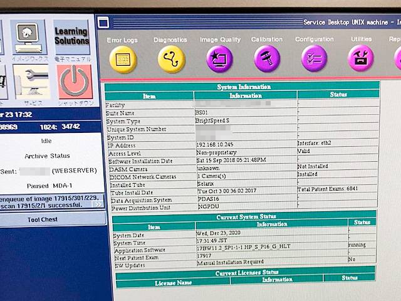Screen dimensions: 401x301
Task: Select the Calibration label
Action: pos(267,40)
